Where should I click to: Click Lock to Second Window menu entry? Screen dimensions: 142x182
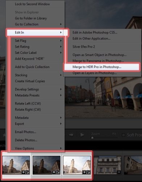(32, 4)
